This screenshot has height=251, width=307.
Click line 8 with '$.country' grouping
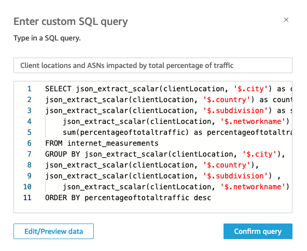(x=152, y=165)
